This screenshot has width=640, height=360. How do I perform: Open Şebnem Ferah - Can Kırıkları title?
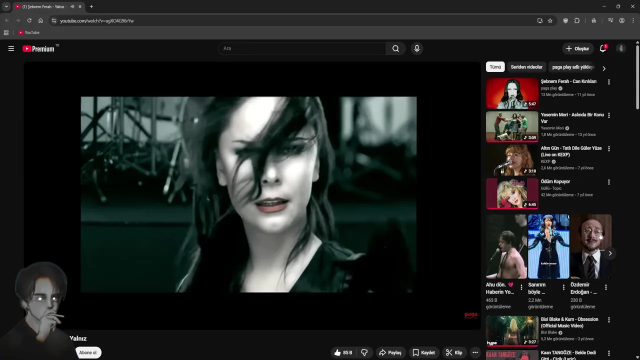(x=568, y=81)
